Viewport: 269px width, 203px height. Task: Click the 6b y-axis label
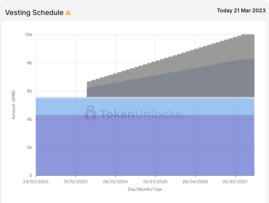pyautogui.click(x=29, y=91)
